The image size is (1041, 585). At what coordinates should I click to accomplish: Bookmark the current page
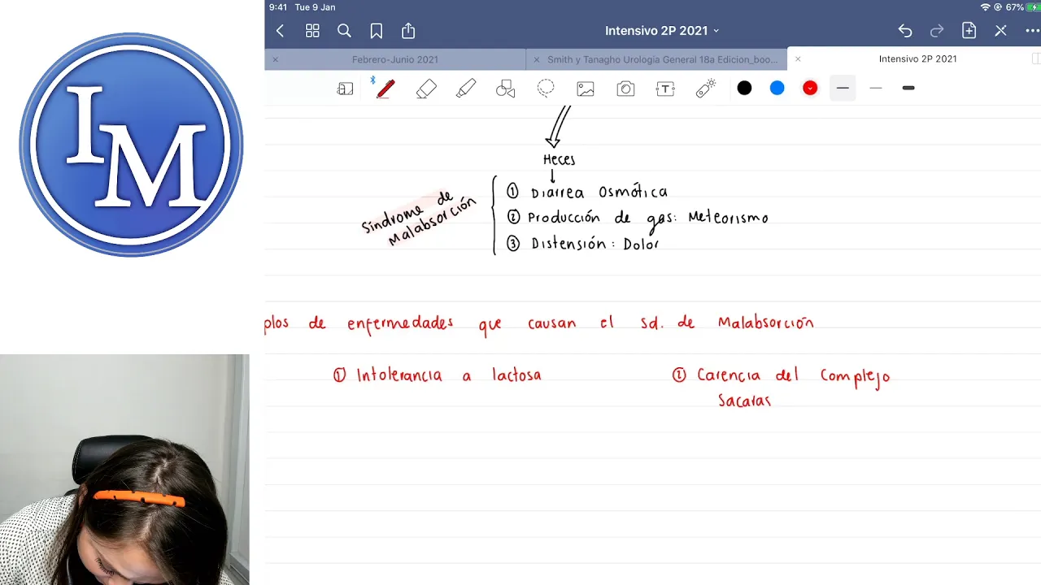(376, 31)
